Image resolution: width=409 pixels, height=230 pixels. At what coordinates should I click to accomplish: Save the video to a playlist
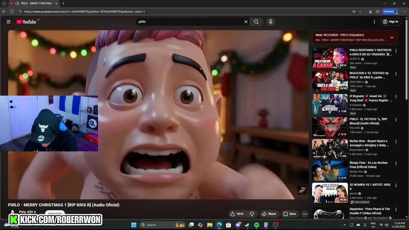point(289,214)
